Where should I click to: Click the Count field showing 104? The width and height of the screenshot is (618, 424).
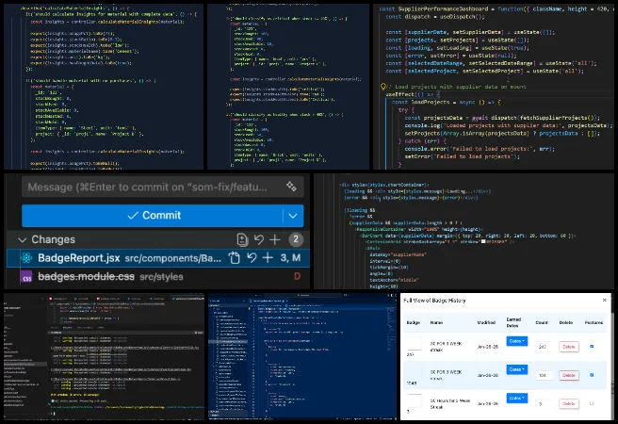[x=544, y=375]
